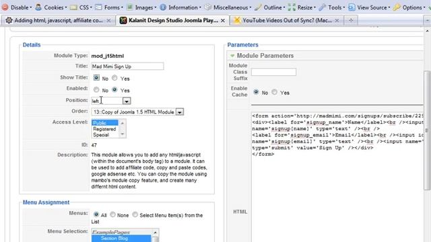Open the Order dropdown list
This screenshot has height=242, width=431.
[x=137, y=112]
